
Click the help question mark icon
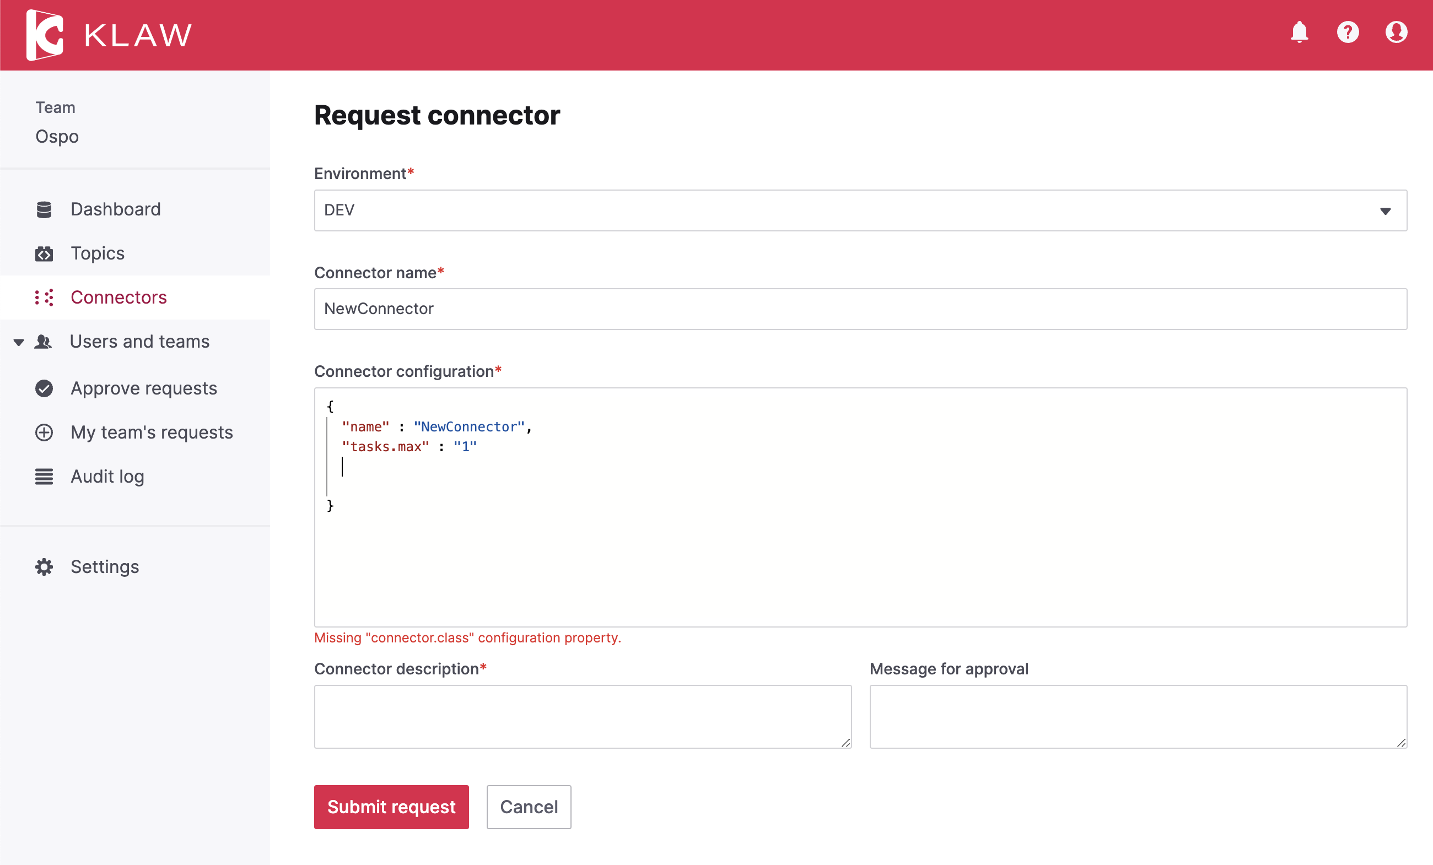click(1348, 32)
